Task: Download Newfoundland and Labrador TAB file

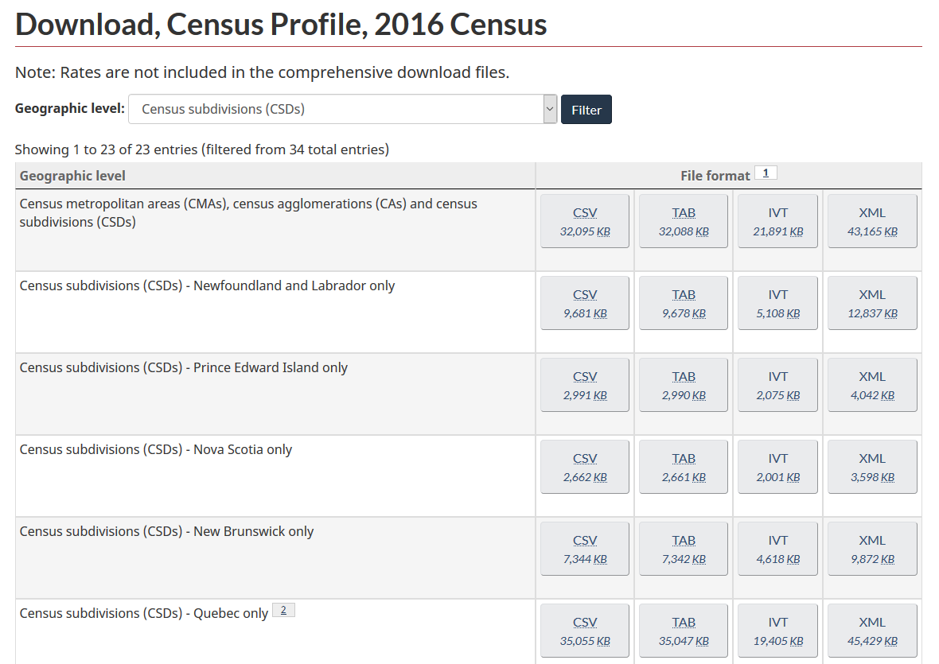Action: coord(684,303)
